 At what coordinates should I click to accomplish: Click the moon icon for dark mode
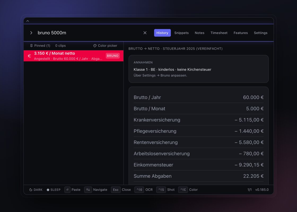click(31, 190)
